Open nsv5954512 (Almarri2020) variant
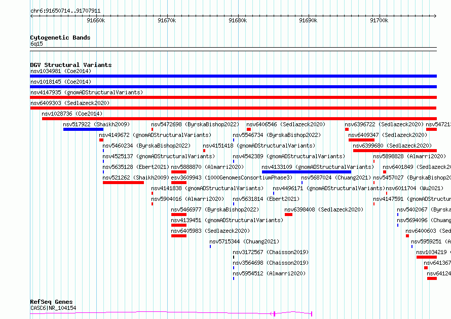The height and width of the screenshot is (319, 451). click(x=269, y=273)
